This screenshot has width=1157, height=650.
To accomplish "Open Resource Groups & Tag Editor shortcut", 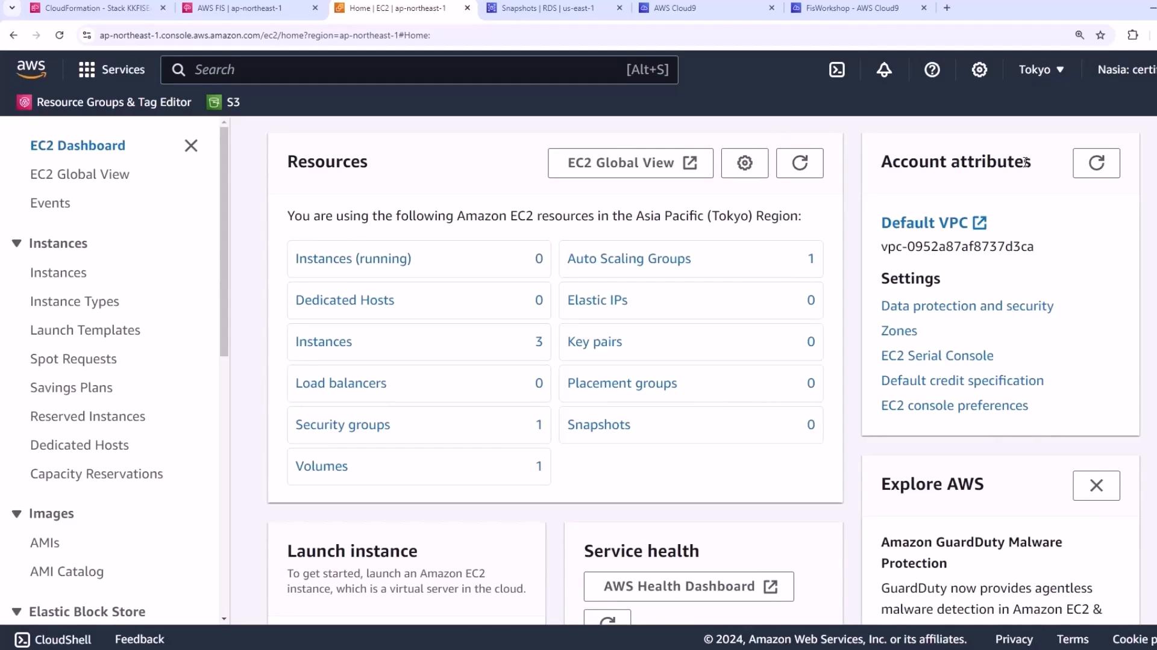I will [x=104, y=102].
